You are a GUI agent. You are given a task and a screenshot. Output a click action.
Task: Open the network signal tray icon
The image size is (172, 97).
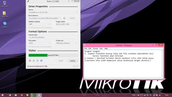point(145,95)
